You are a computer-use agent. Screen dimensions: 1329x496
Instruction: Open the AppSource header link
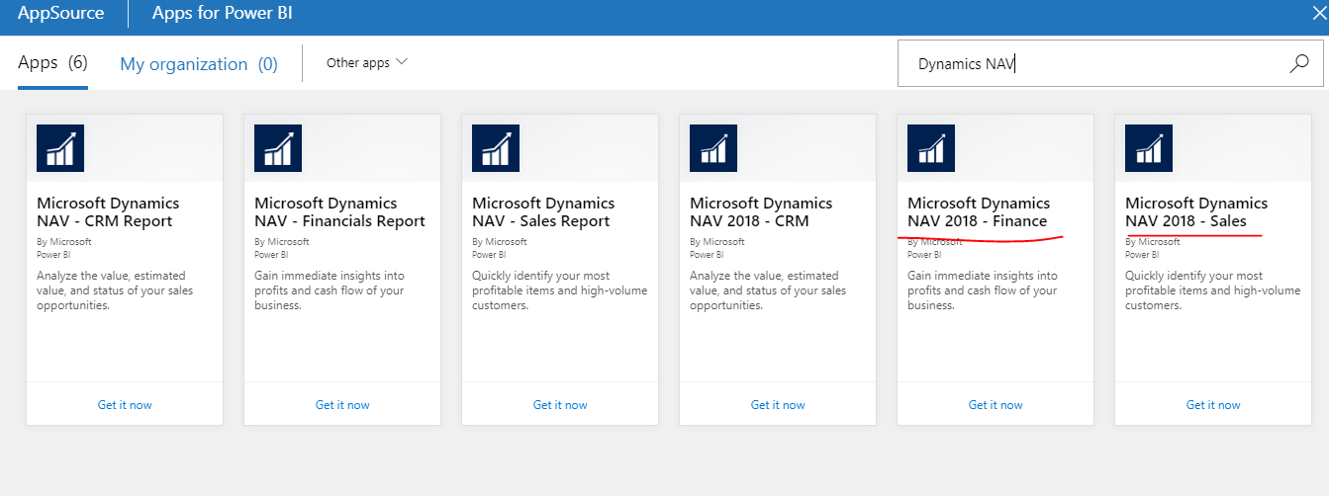coord(60,14)
